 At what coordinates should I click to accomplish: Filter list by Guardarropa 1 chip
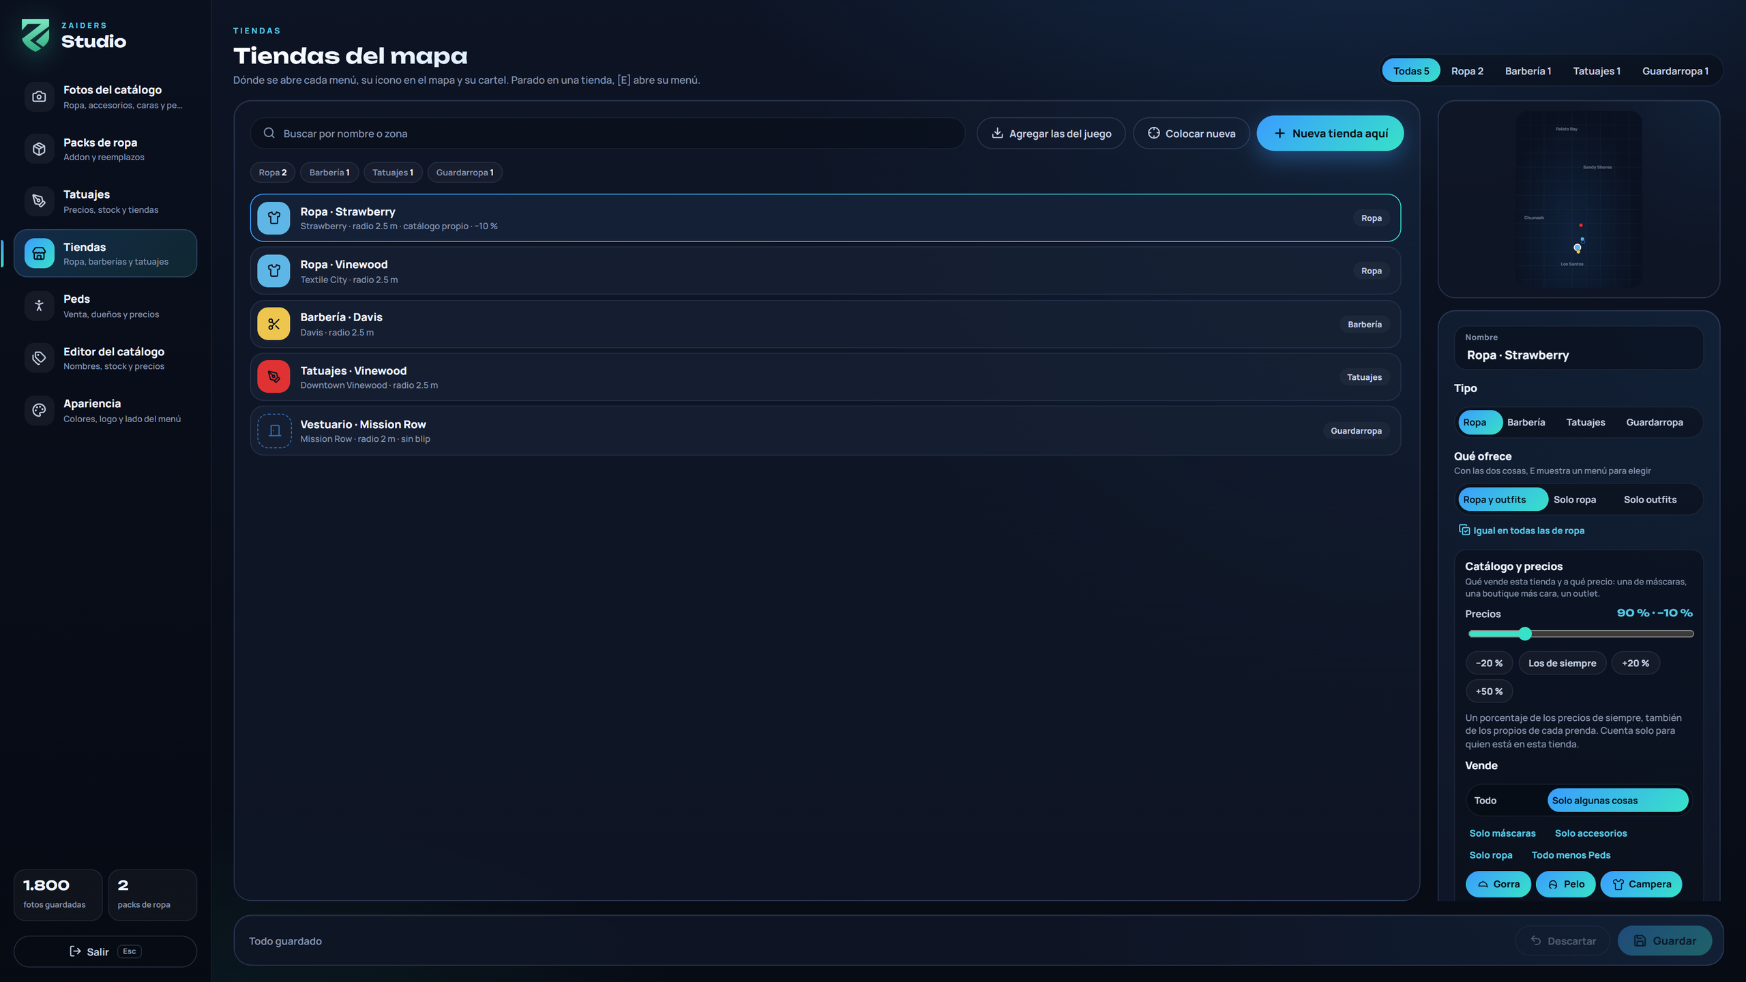click(464, 173)
